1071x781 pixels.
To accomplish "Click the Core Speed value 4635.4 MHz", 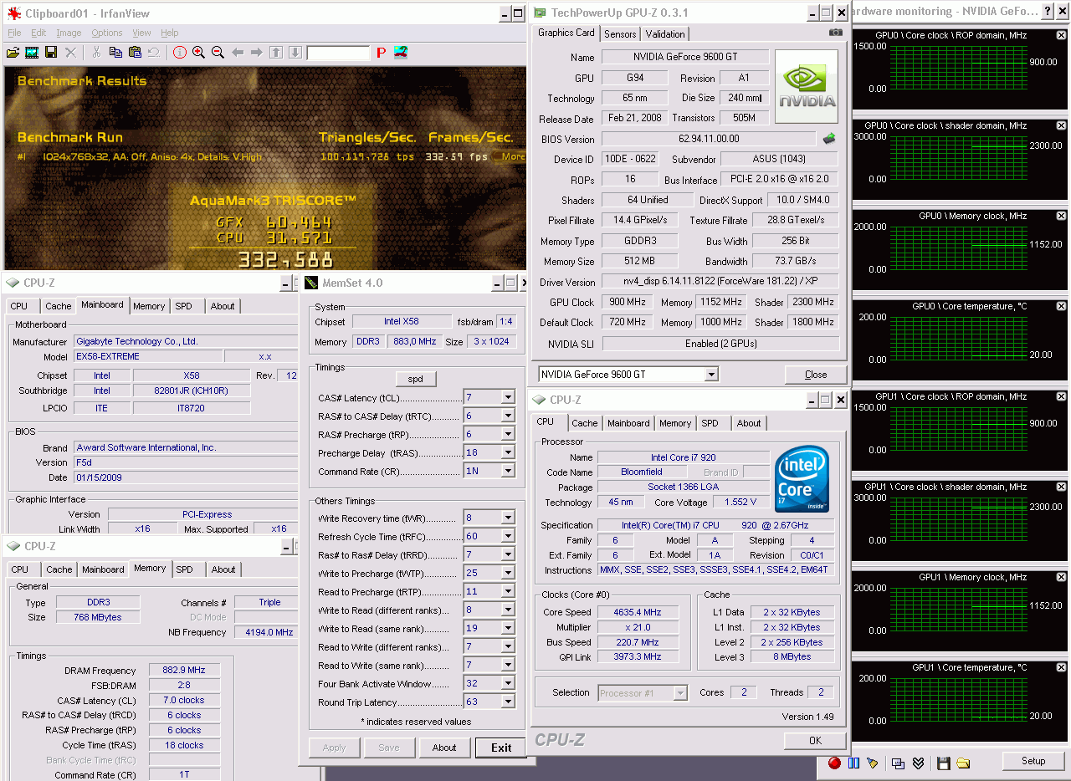I will (637, 612).
